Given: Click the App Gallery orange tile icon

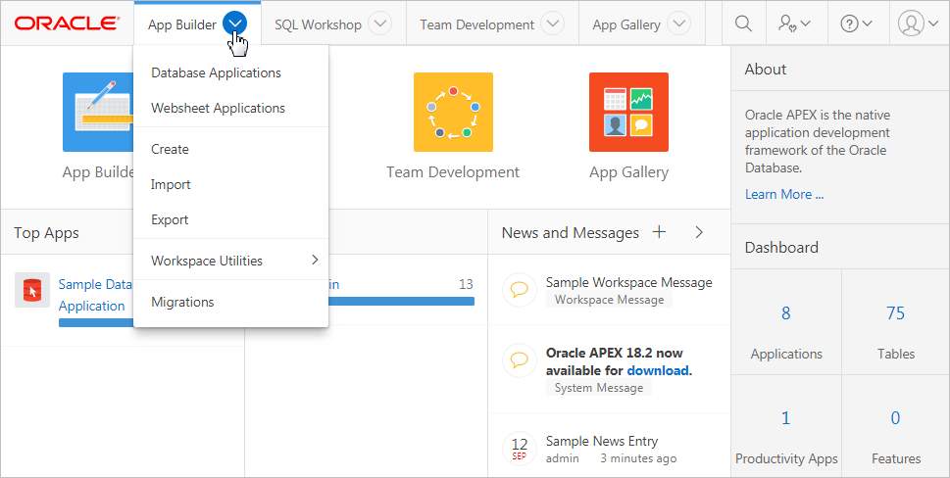Looking at the screenshot, I should pos(628,112).
